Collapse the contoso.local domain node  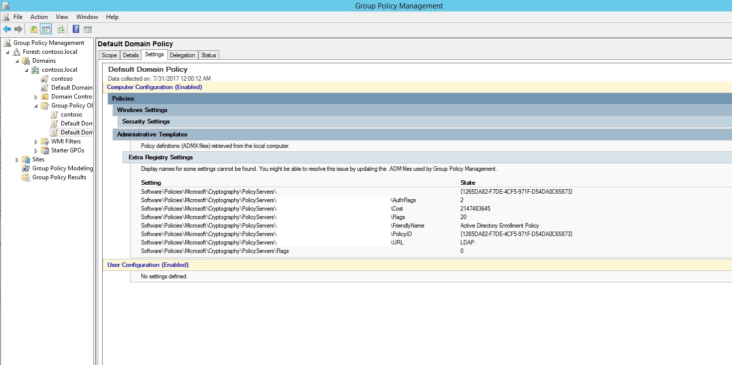click(26, 70)
